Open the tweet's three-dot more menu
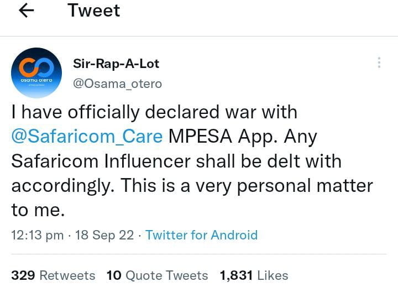Viewport: 398px width, 292px height. click(x=379, y=62)
